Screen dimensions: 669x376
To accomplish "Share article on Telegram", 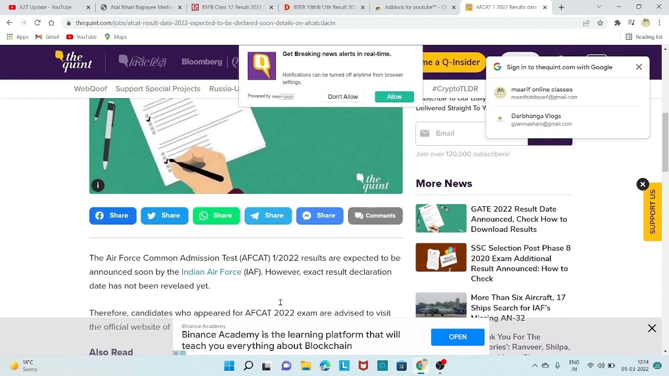I will [x=268, y=216].
